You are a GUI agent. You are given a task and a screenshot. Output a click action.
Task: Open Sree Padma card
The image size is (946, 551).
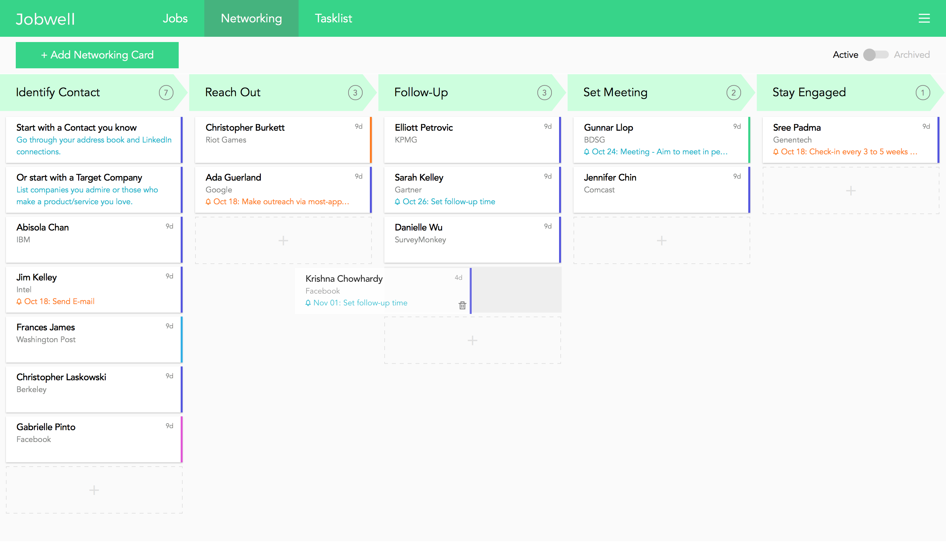[x=851, y=140]
